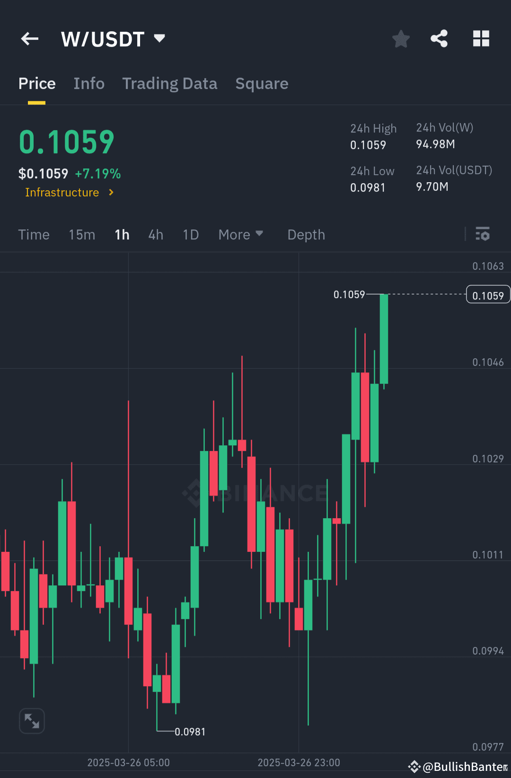Click the grid layout icon top right
The image size is (511, 778).
(x=481, y=39)
